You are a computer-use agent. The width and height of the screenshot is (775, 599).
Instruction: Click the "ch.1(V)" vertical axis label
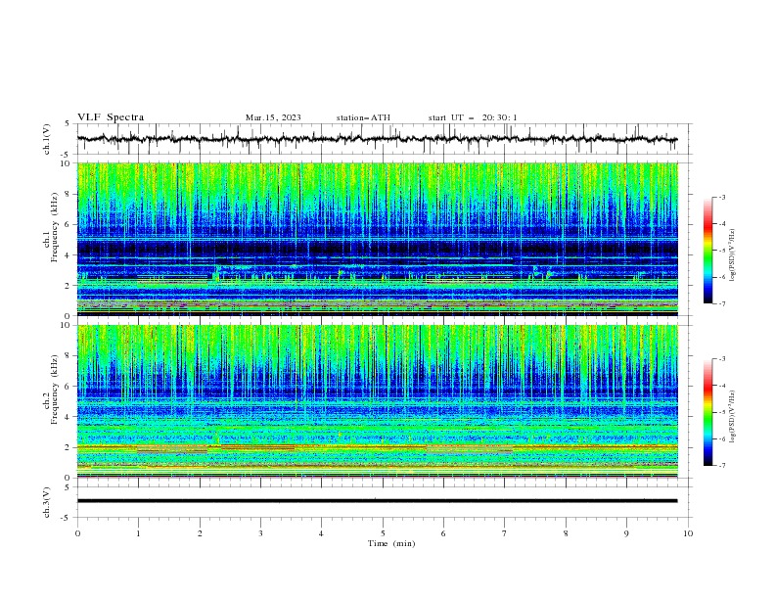[x=47, y=139]
